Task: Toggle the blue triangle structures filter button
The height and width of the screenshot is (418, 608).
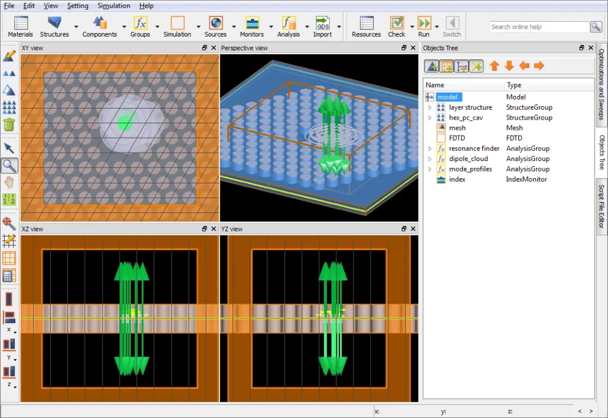Action: [x=432, y=66]
